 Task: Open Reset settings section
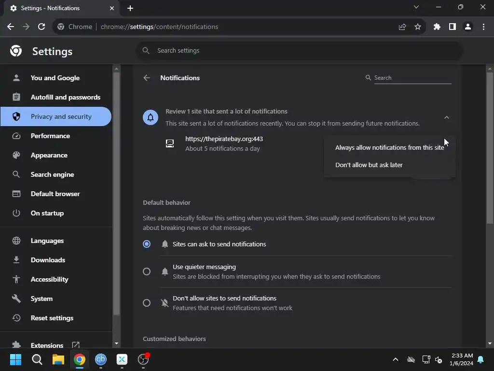(x=56, y=318)
